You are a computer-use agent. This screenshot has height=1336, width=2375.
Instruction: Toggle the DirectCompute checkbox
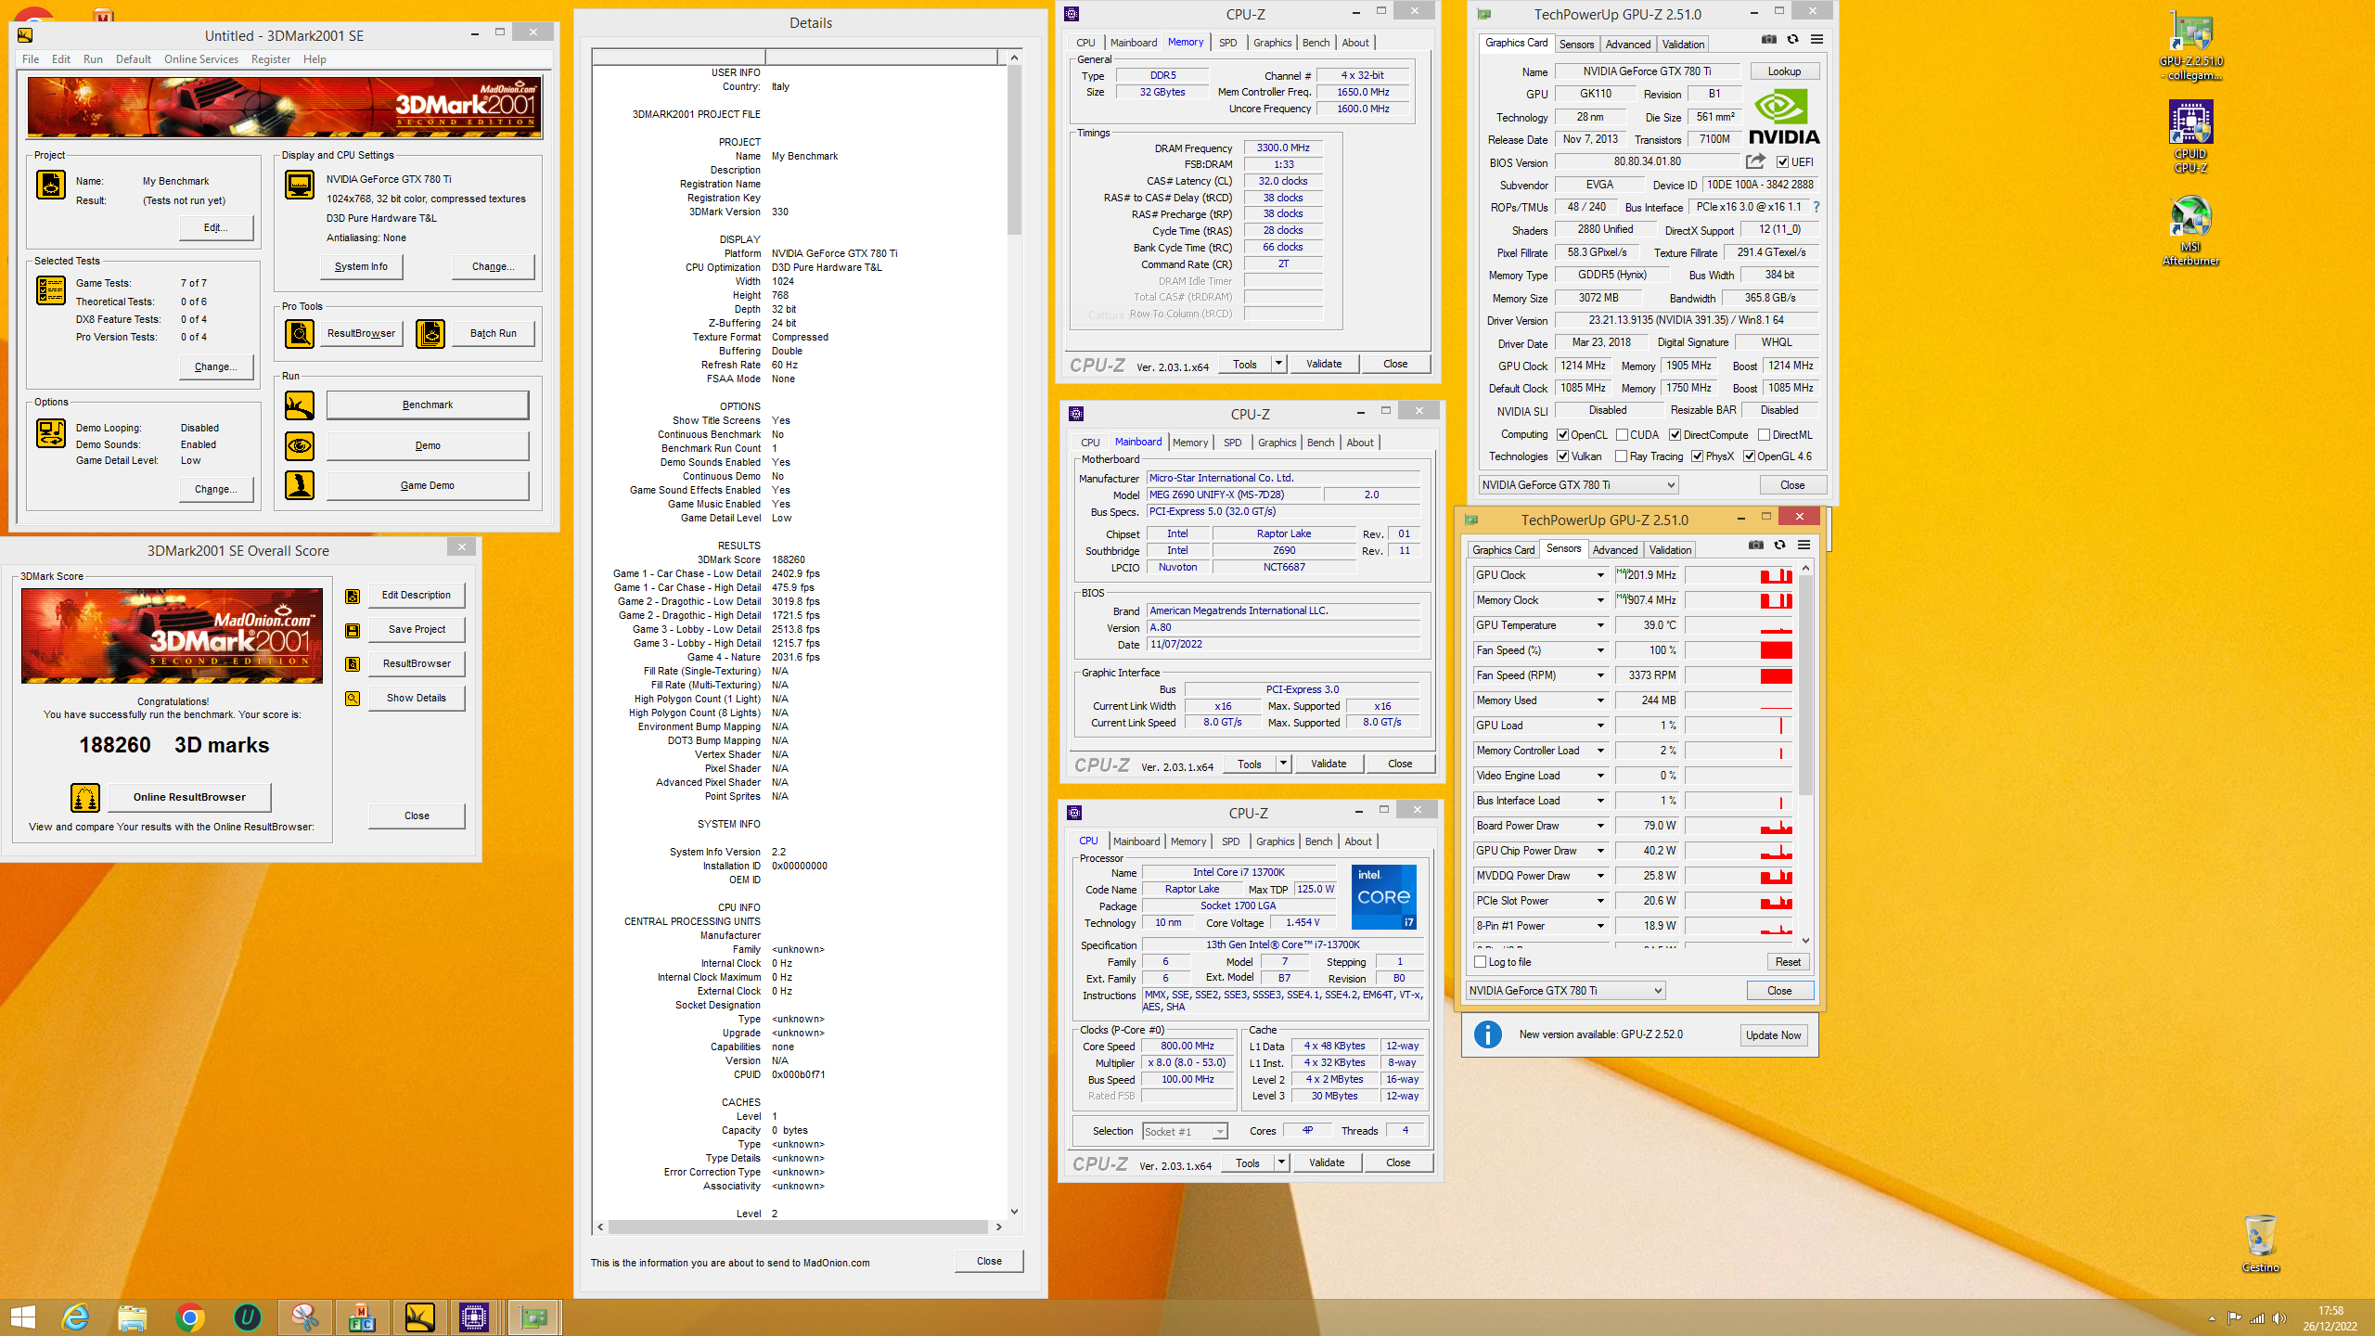pyautogui.click(x=1675, y=435)
